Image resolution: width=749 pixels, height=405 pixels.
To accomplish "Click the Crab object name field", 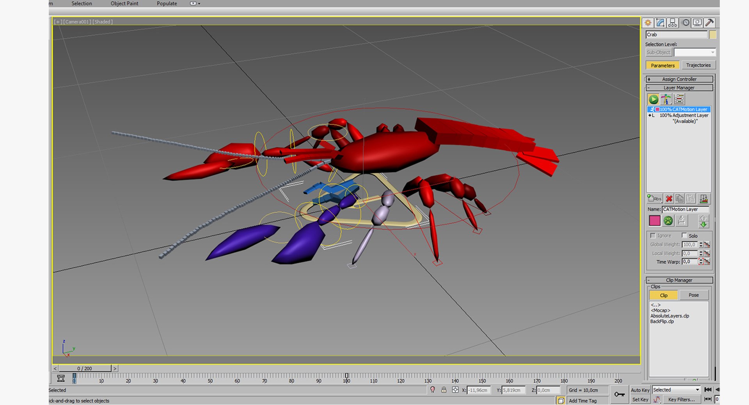I will pyautogui.click(x=676, y=35).
